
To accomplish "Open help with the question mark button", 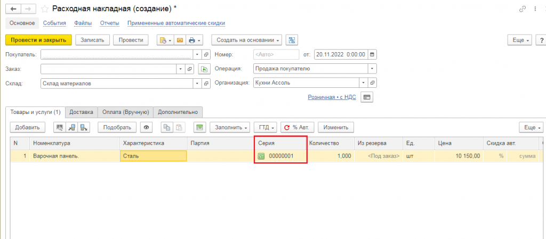I will pyautogui.click(x=541, y=40).
